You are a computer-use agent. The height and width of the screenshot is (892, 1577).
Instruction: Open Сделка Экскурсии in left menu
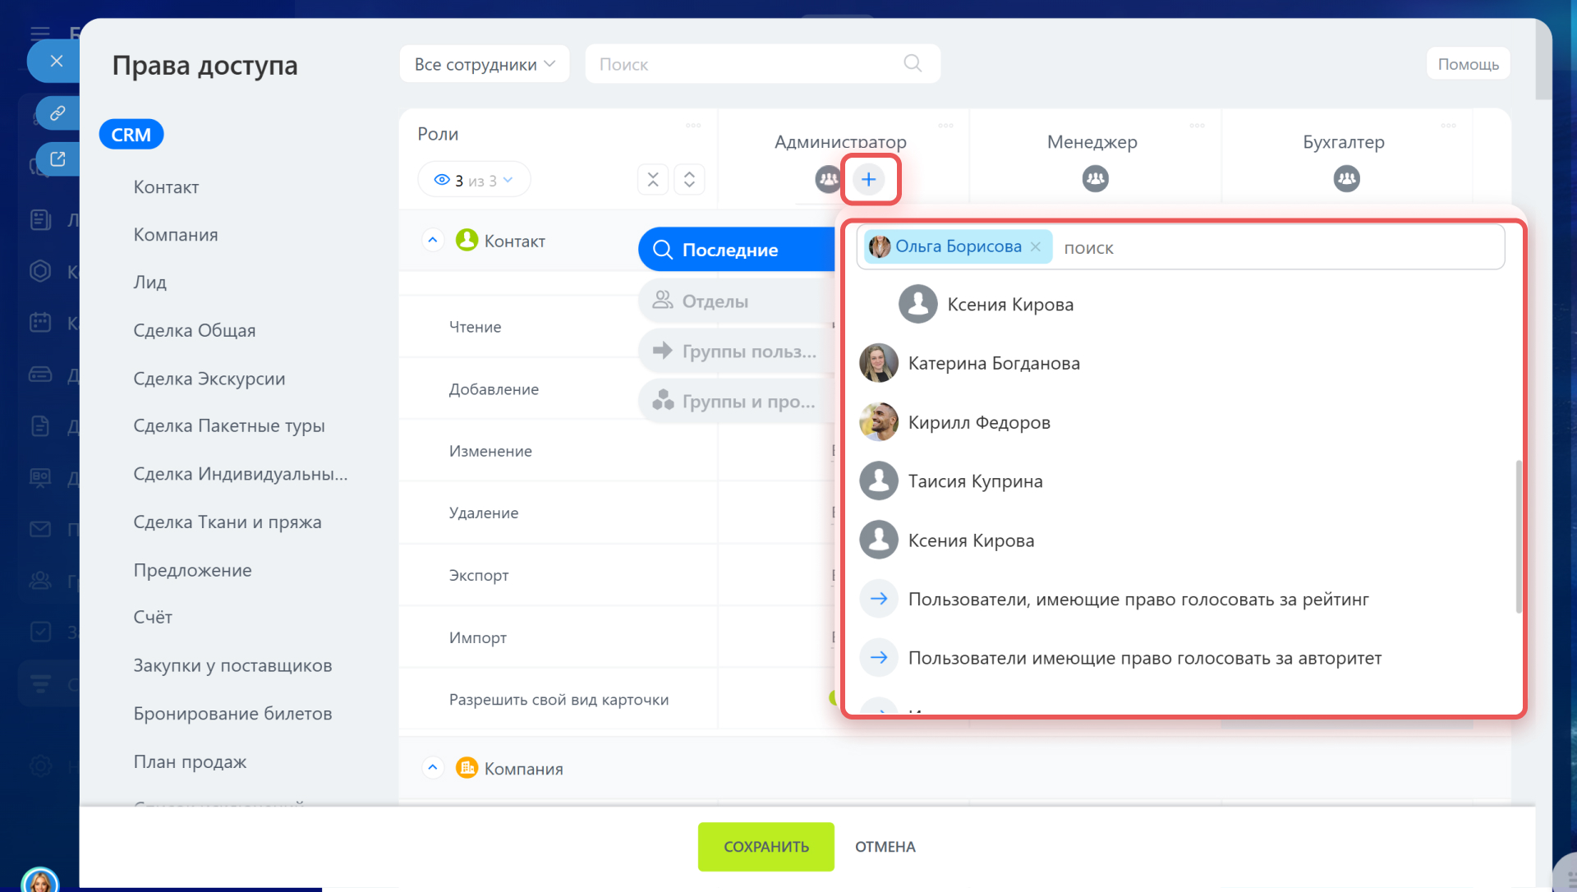(209, 379)
